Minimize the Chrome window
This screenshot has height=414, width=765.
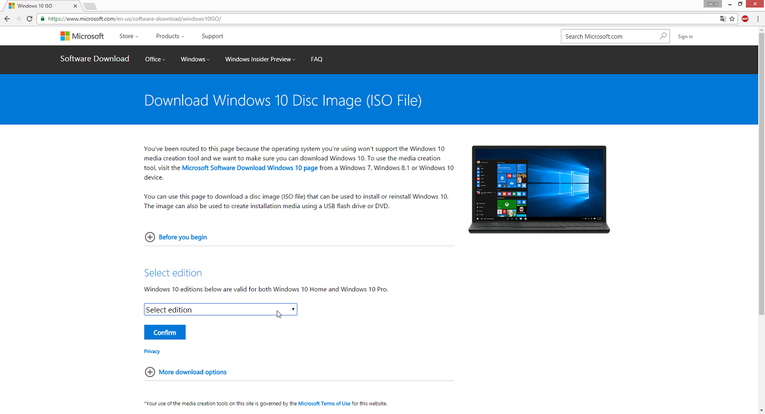point(730,4)
